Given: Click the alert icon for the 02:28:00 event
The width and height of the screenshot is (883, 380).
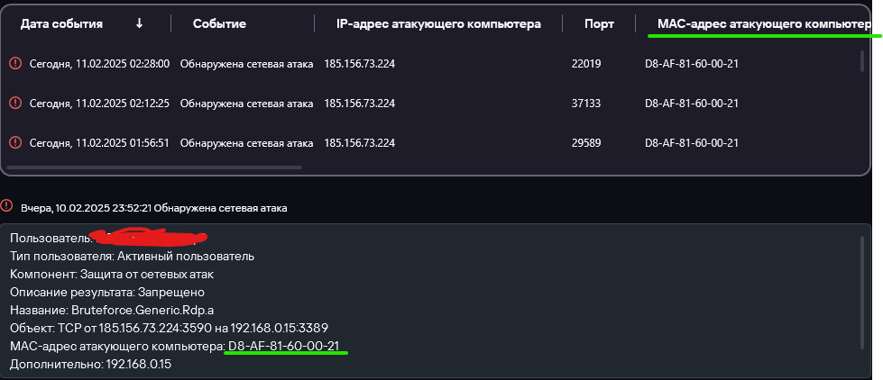Looking at the screenshot, I should point(15,64).
